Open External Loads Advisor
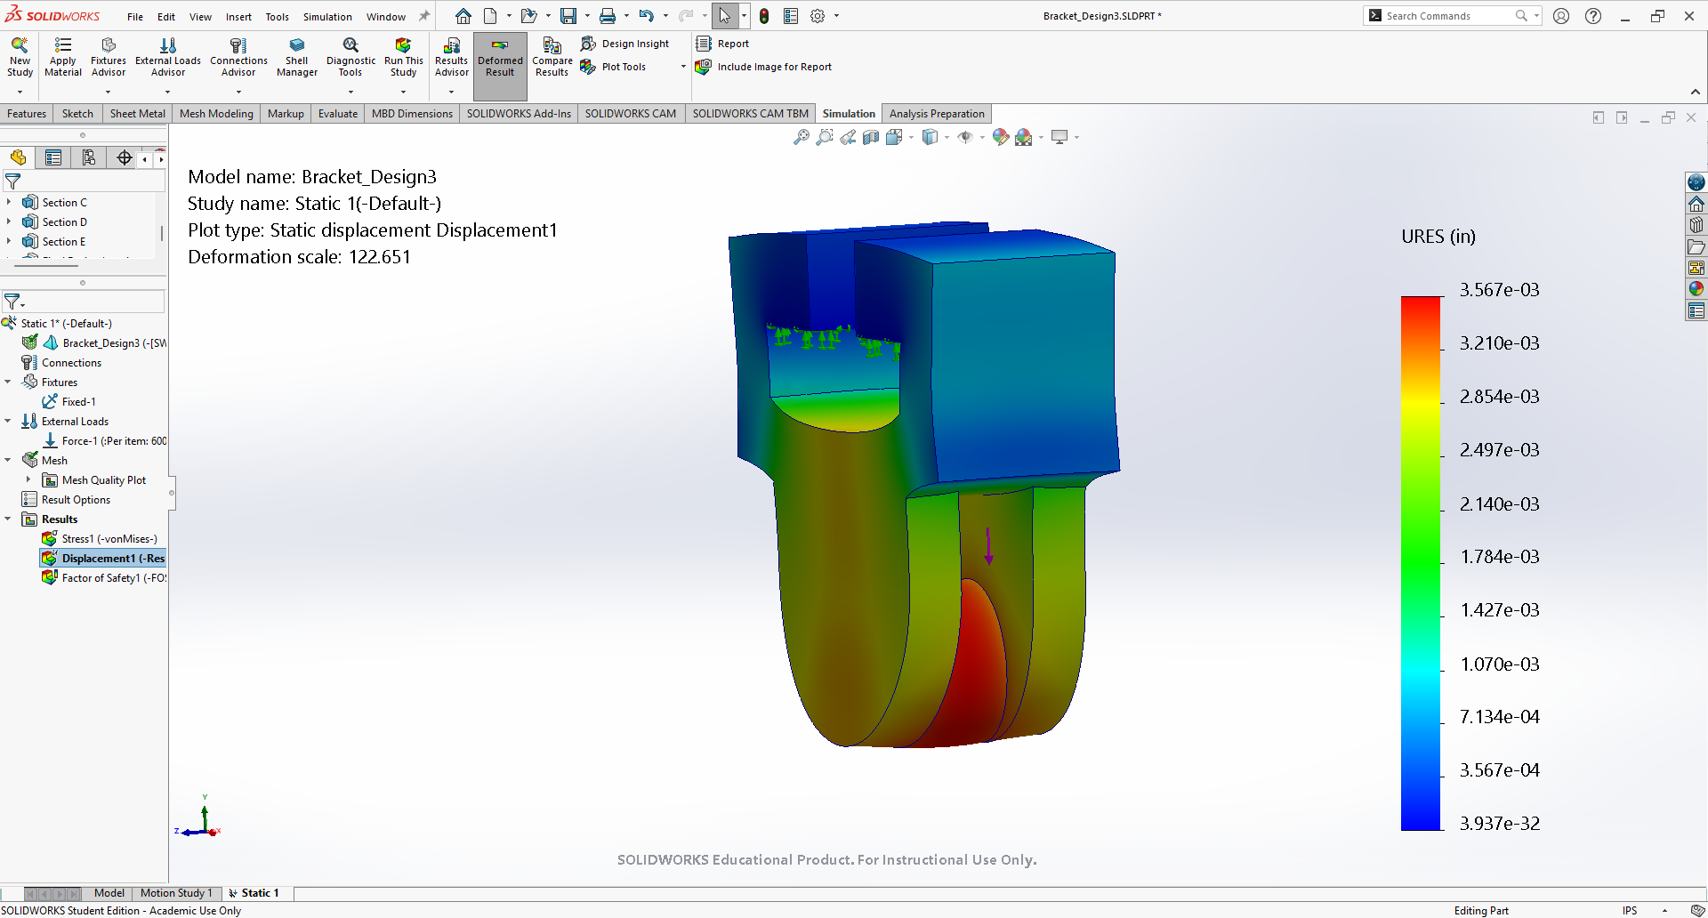The width and height of the screenshot is (1708, 918). coord(168,57)
